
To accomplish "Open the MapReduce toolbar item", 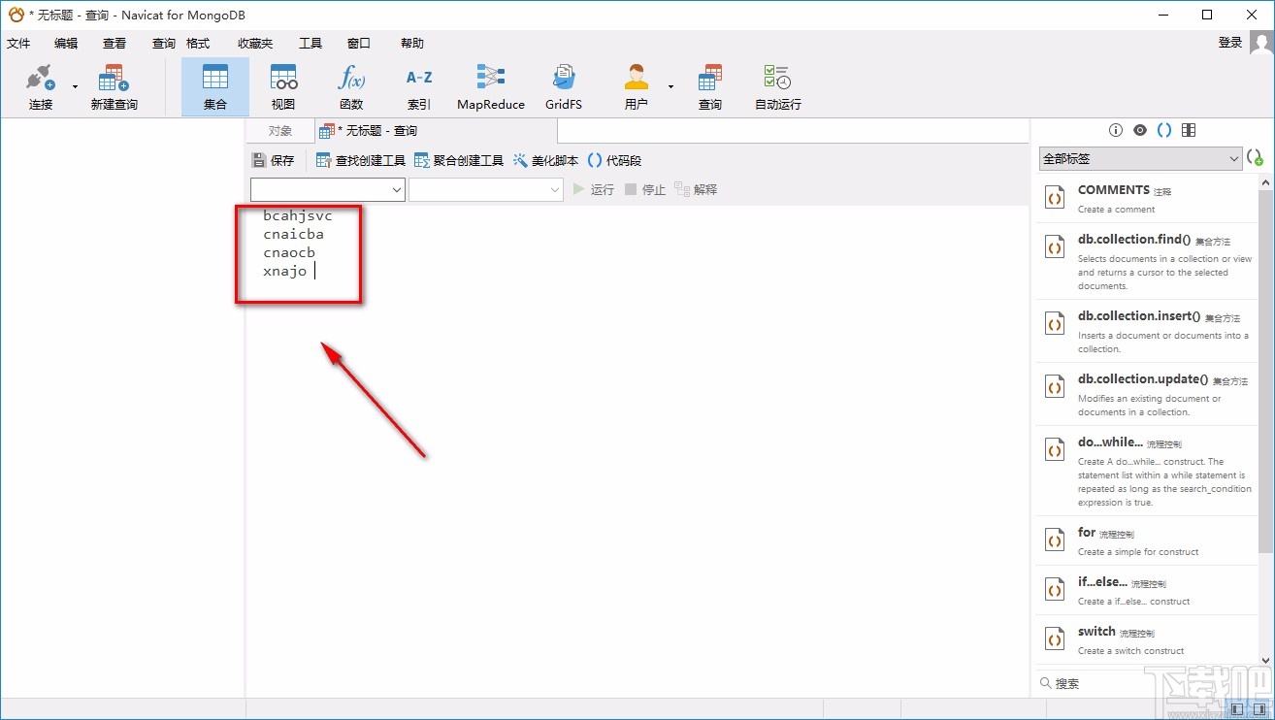I will tap(490, 86).
